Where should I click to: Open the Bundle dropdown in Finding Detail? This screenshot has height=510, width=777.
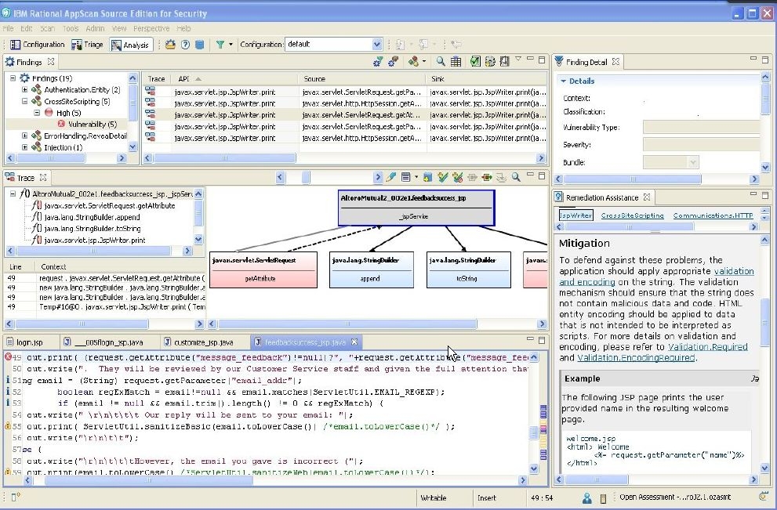[693, 162]
